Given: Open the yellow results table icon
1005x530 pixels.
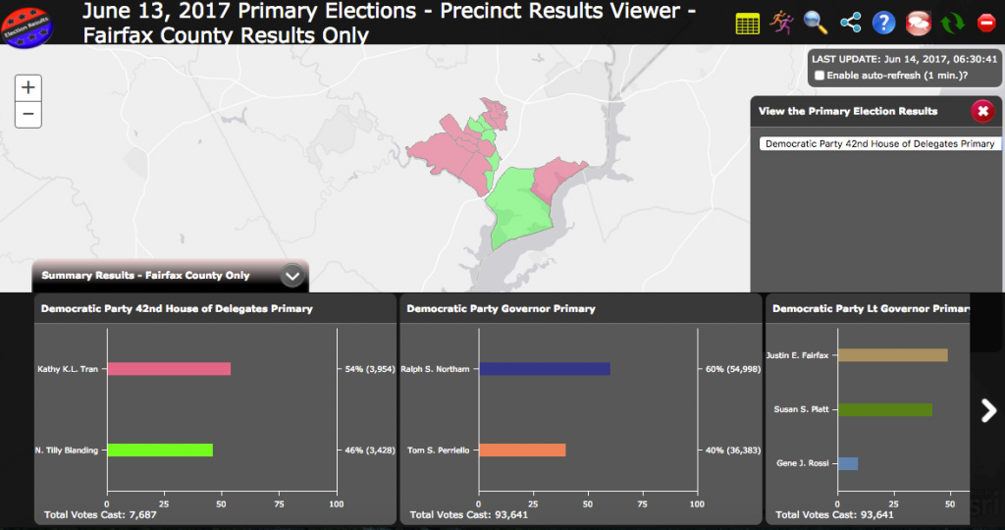Looking at the screenshot, I should (x=748, y=24).
